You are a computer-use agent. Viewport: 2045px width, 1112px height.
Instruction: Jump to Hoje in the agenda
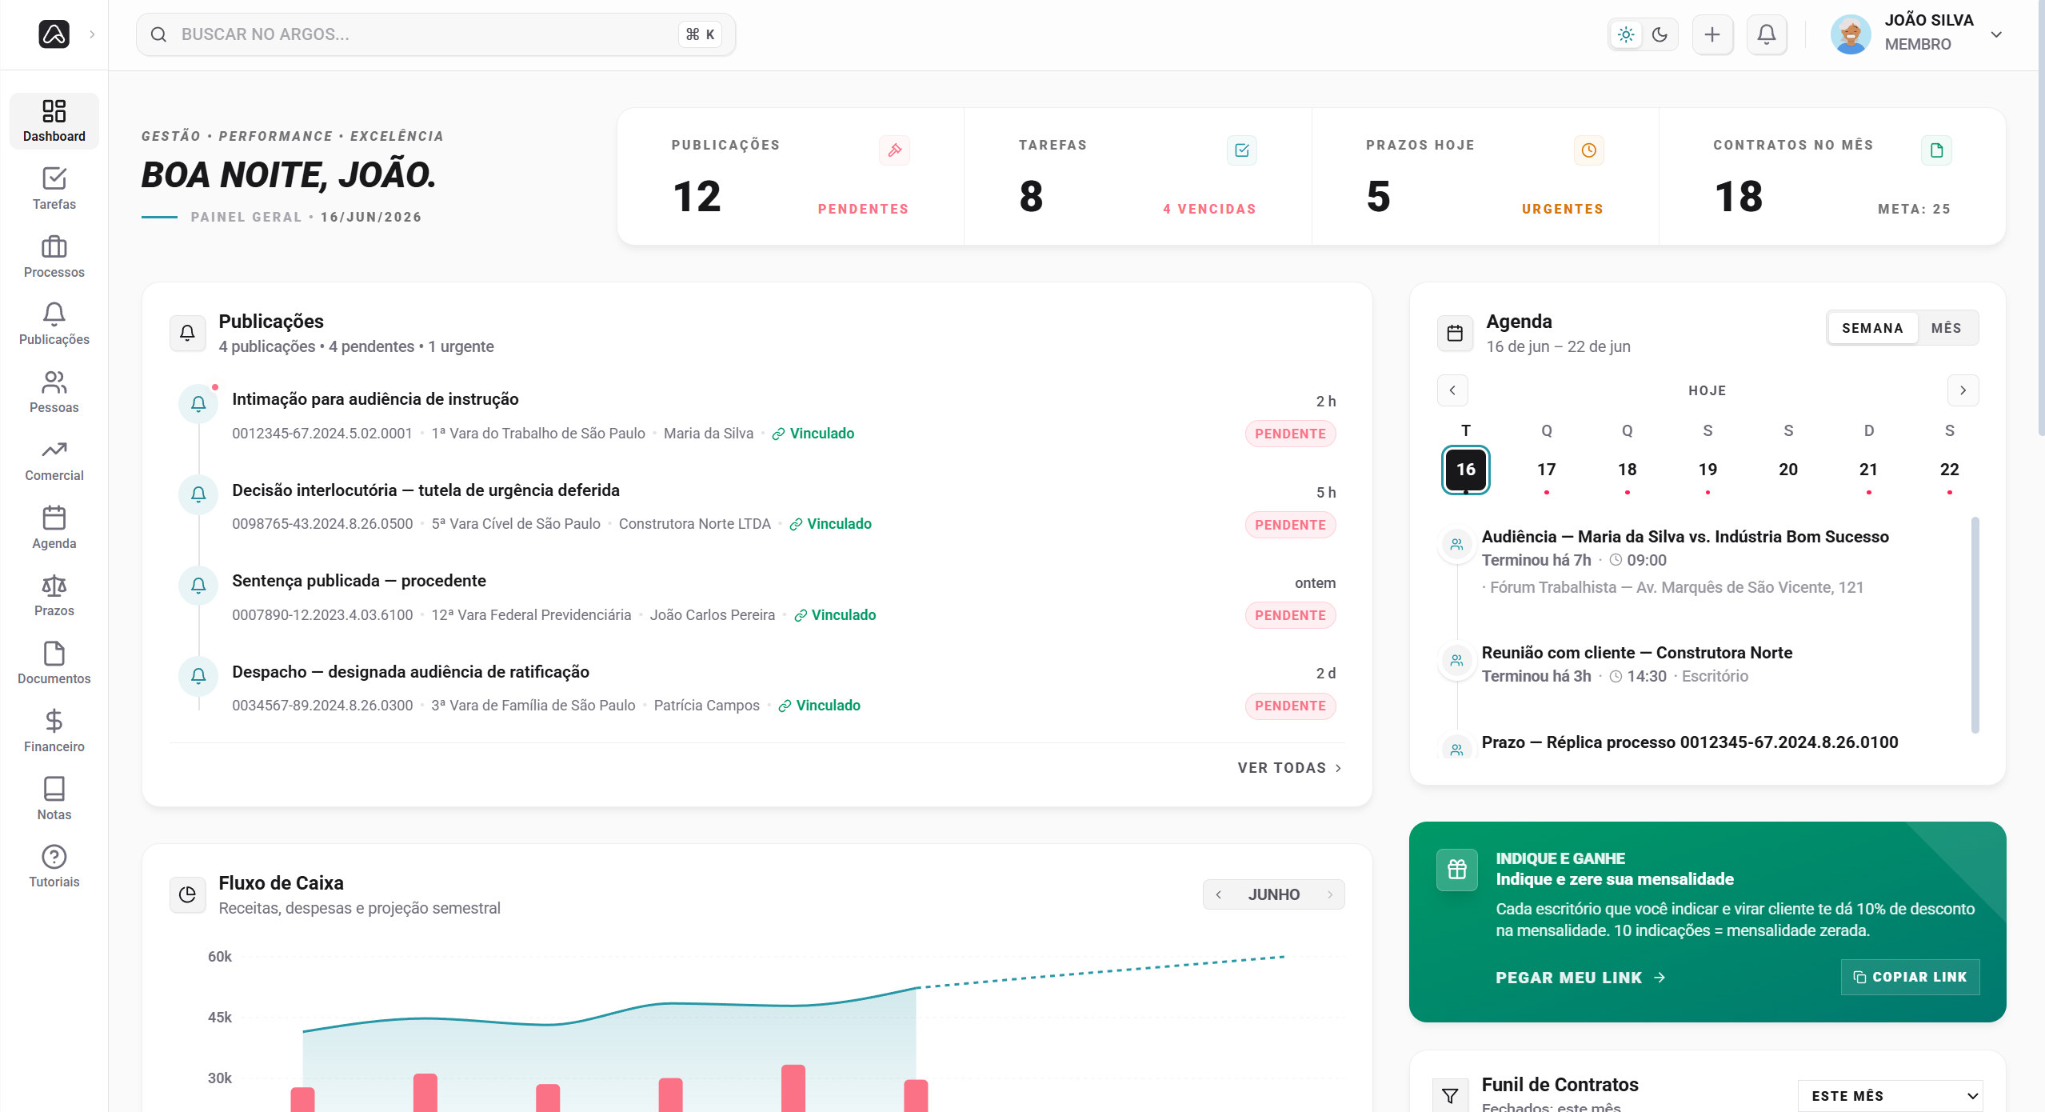tap(1707, 390)
